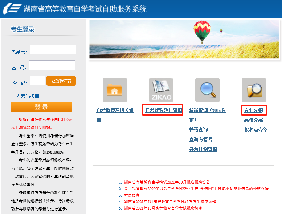
Task: Focus the 考籍号 input field
Action: [53, 50]
